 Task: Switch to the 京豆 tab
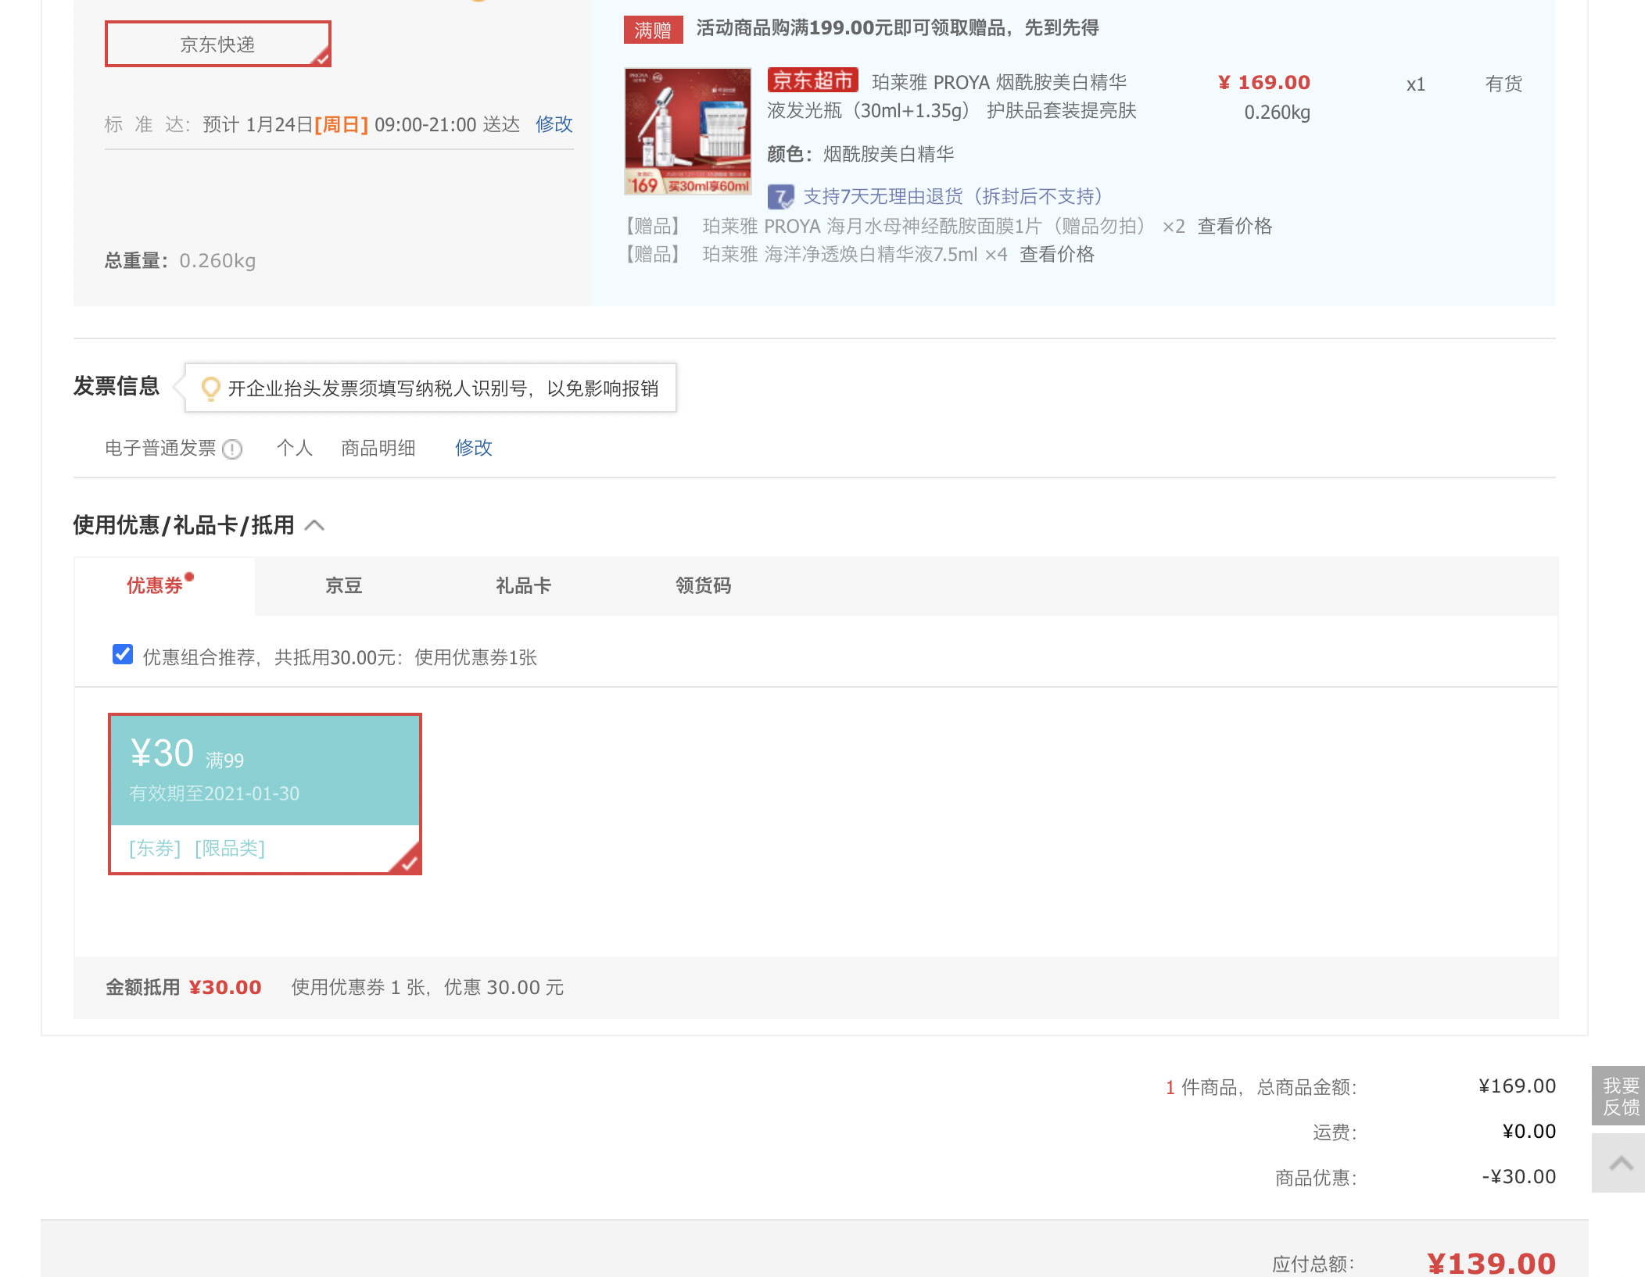(x=344, y=586)
